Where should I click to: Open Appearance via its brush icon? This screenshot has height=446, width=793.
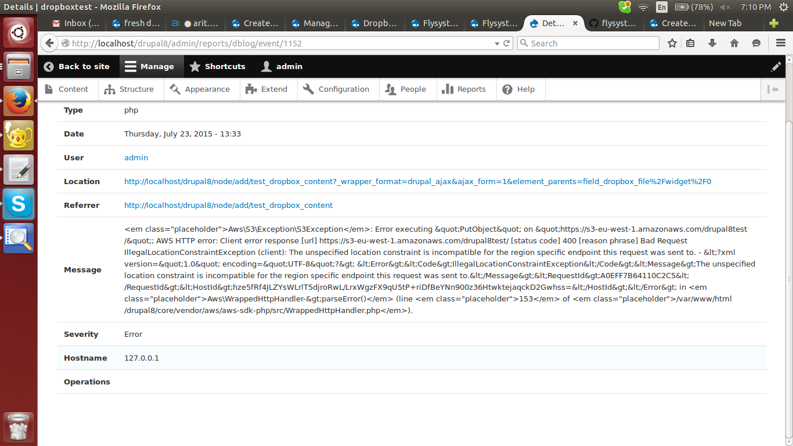click(x=174, y=89)
